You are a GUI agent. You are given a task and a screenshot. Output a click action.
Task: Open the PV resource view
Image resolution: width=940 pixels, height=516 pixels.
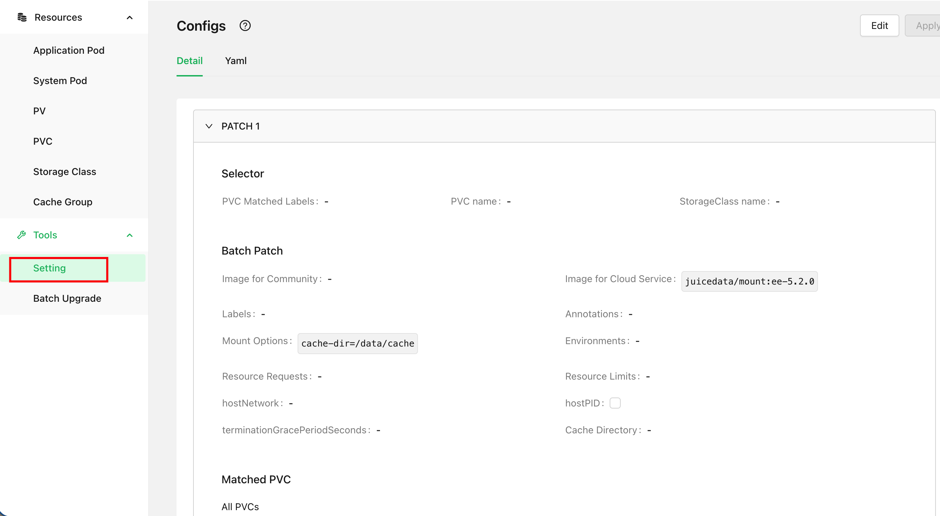pyautogui.click(x=39, y=111)
